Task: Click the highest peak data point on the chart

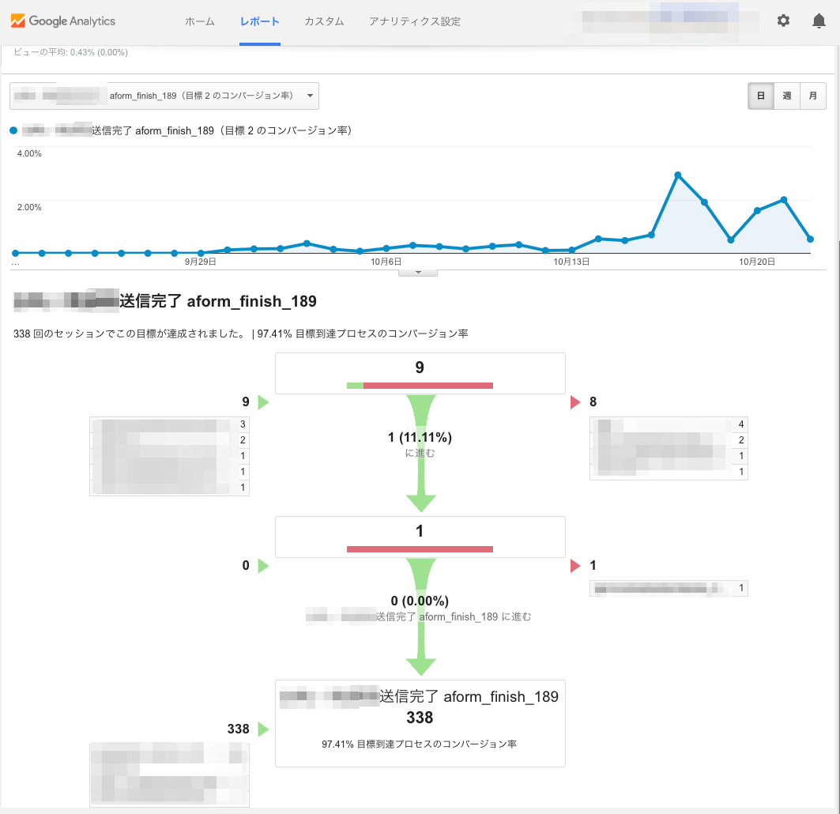Action: pos(678,175)
